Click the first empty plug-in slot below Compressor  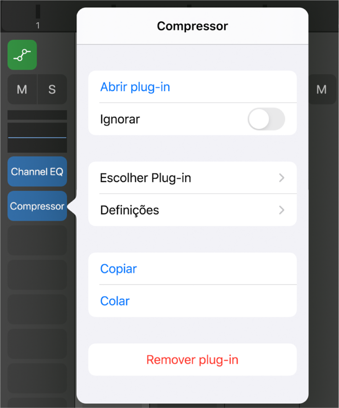click(37, 240)
